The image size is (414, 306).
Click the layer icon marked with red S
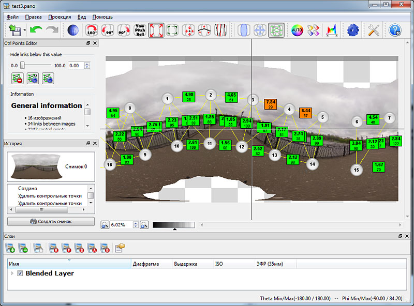79,248
